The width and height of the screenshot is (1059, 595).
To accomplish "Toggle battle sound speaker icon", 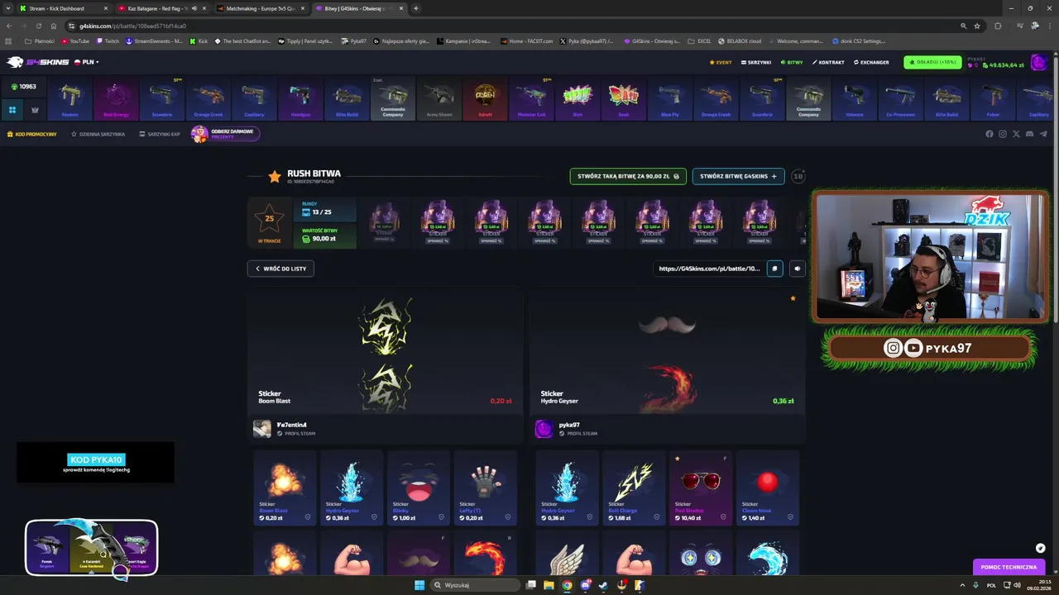I will pyautogui.click(x=797, y=269).
